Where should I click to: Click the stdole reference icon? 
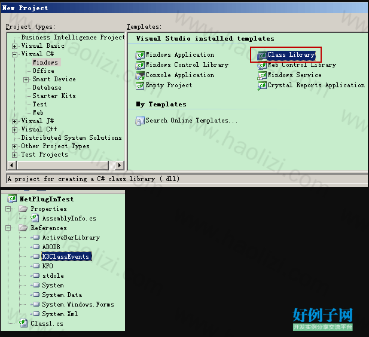click(x=35, y=275)
